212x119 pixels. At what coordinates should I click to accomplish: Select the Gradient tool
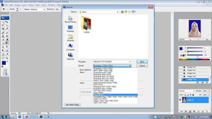pos(7,40)
